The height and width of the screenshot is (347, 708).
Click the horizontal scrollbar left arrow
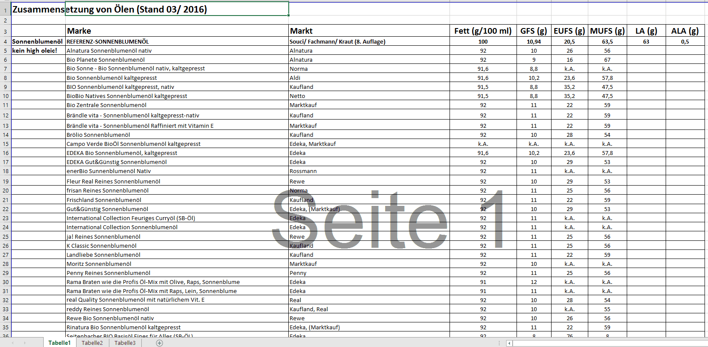[510, 344]
